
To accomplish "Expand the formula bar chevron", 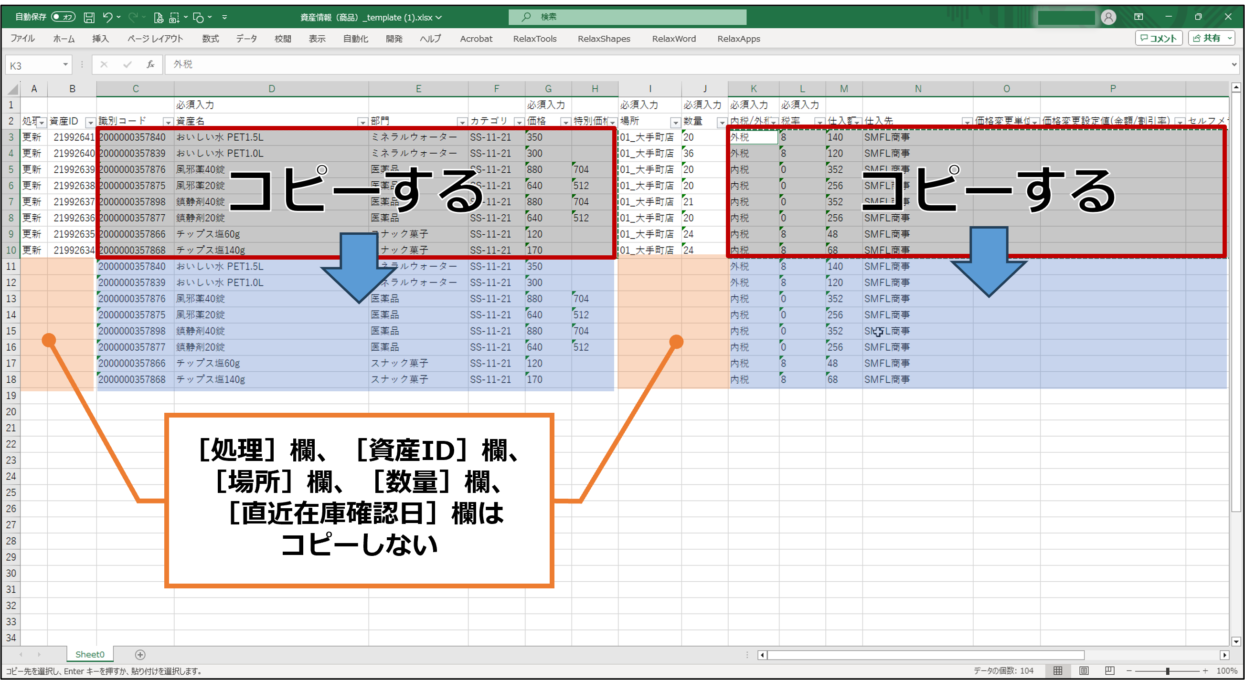I will (x=1234, y=64).
